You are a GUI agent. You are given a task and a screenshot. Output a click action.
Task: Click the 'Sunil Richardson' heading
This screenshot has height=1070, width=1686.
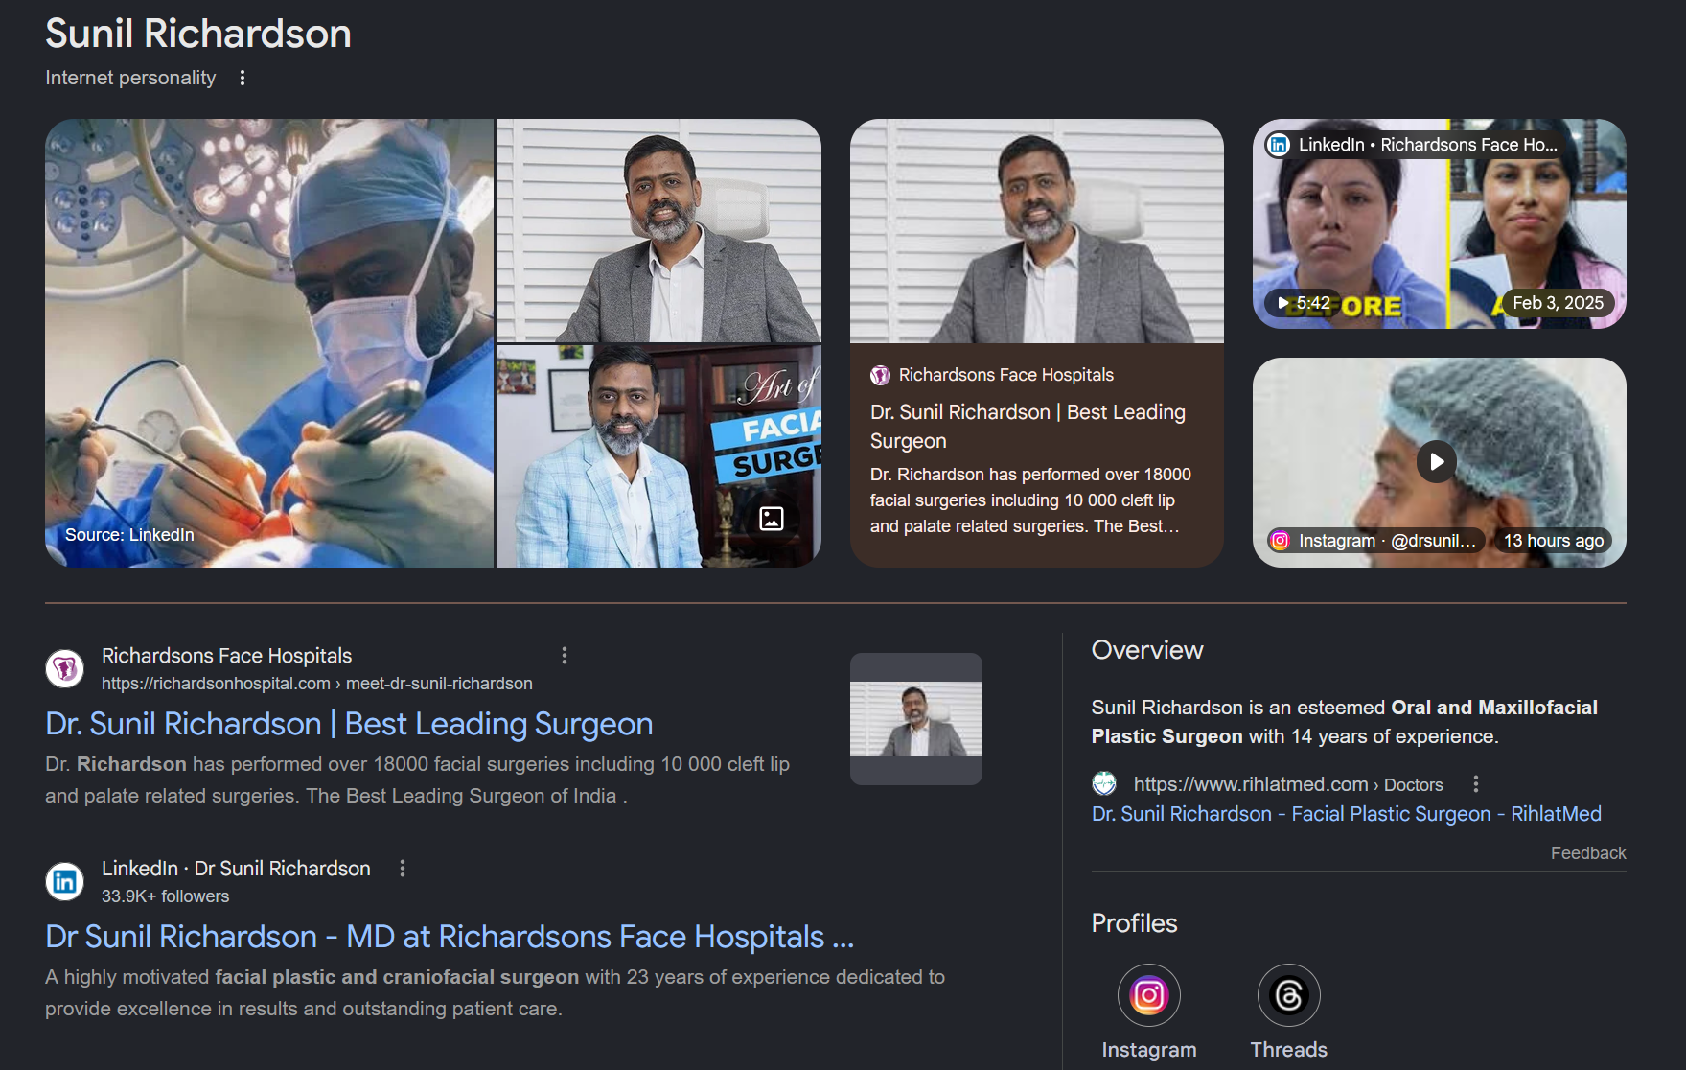(x=198, y=34)
